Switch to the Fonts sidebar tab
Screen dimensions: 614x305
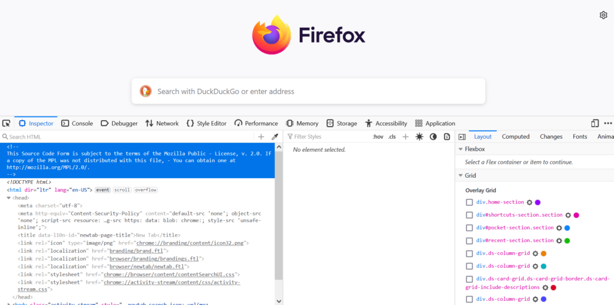pyautogui.click(x=580, y=137)
